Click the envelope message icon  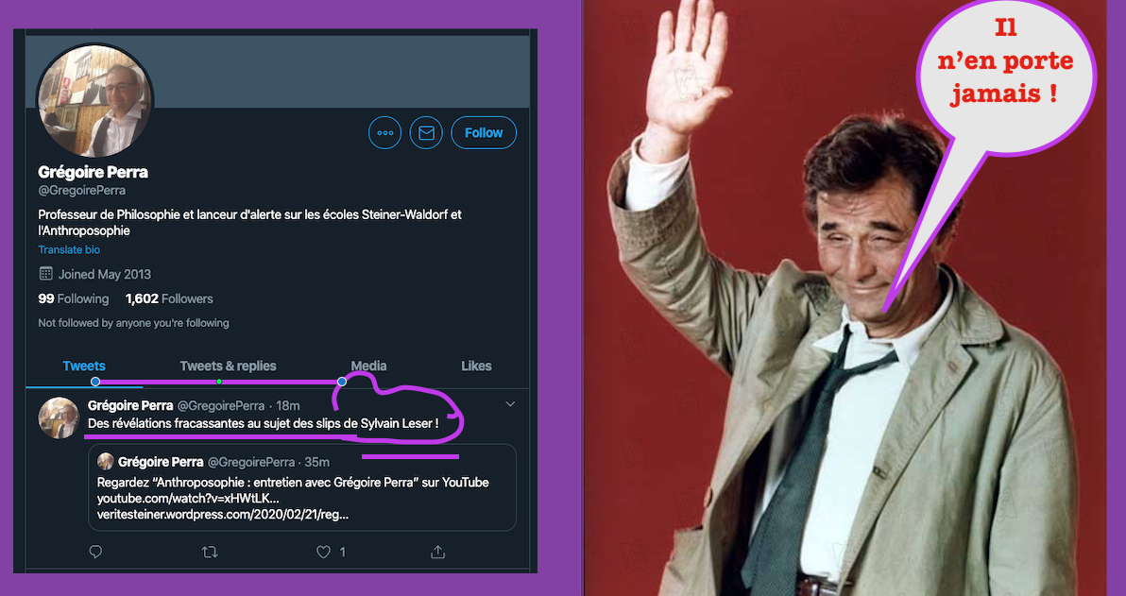pos(426,133)
